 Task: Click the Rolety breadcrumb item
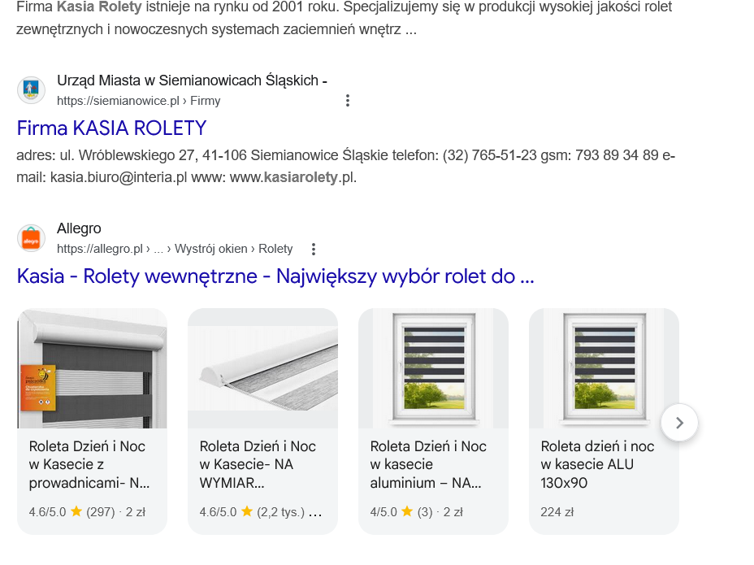(x=275, y=249)
